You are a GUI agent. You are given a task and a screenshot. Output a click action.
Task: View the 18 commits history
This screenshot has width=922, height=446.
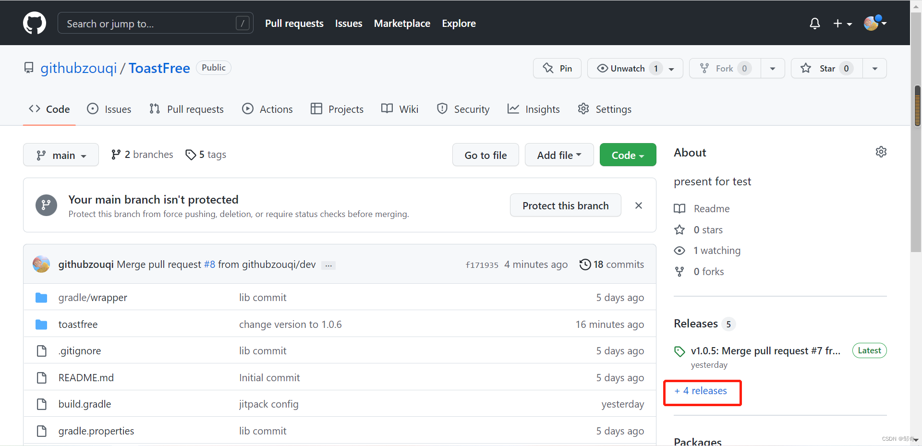click(612, 265)
